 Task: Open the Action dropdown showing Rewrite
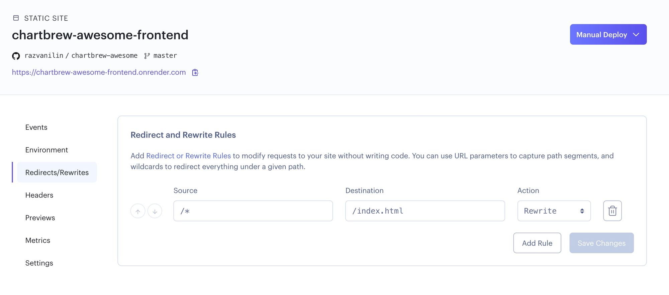pos(554,211)
